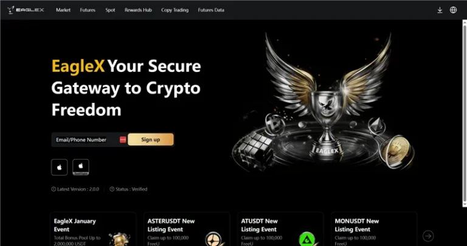This screenshot has width=467, height=246.
Task: Open the Rewards Hub tab
Action: coord(138,10)
